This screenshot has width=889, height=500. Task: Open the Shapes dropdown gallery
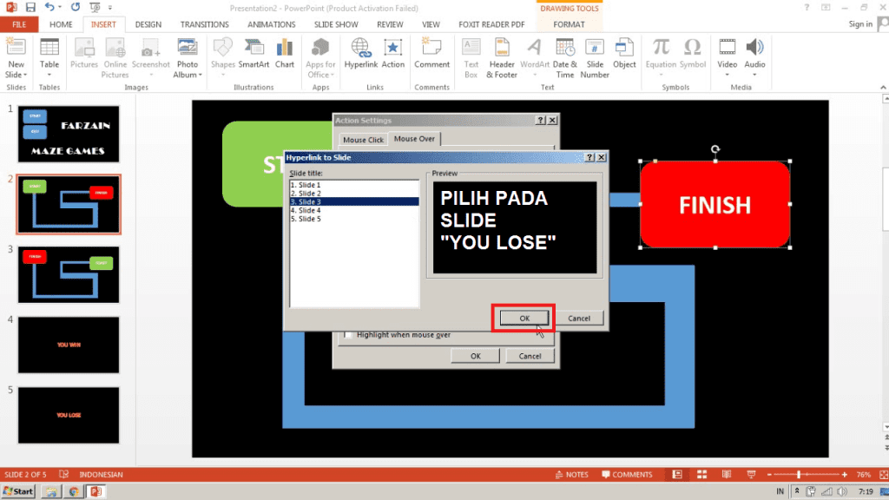pyautogui.click(x=223, y=64)
